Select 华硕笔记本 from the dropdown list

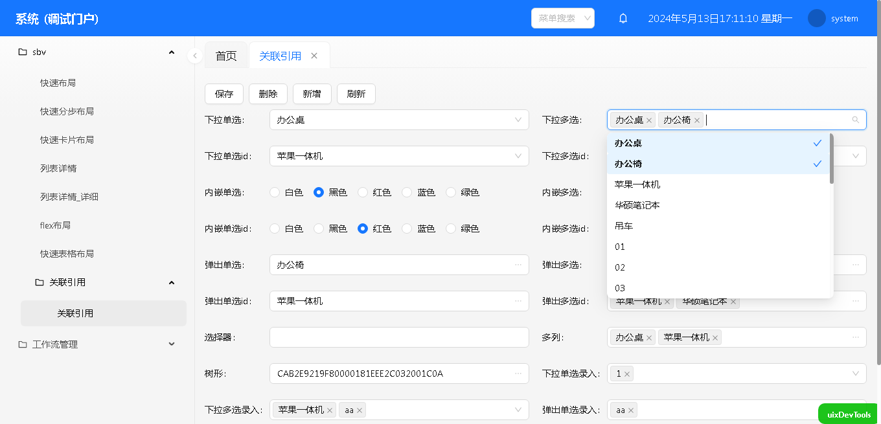pos(637,205)
